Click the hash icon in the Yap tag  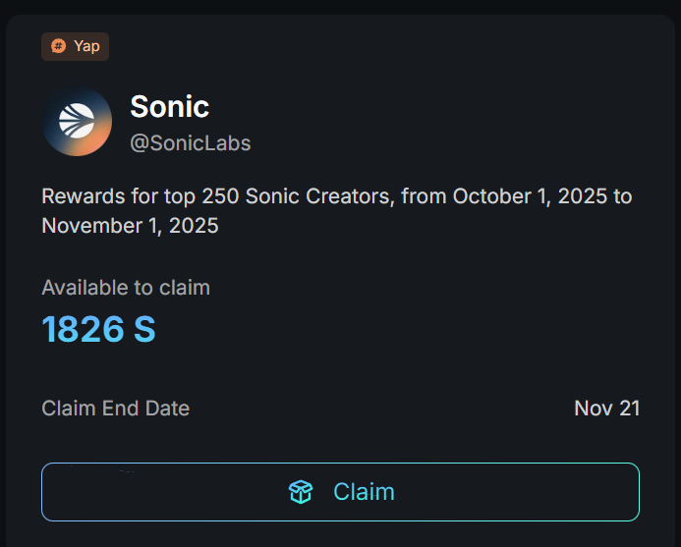point(59,46)
